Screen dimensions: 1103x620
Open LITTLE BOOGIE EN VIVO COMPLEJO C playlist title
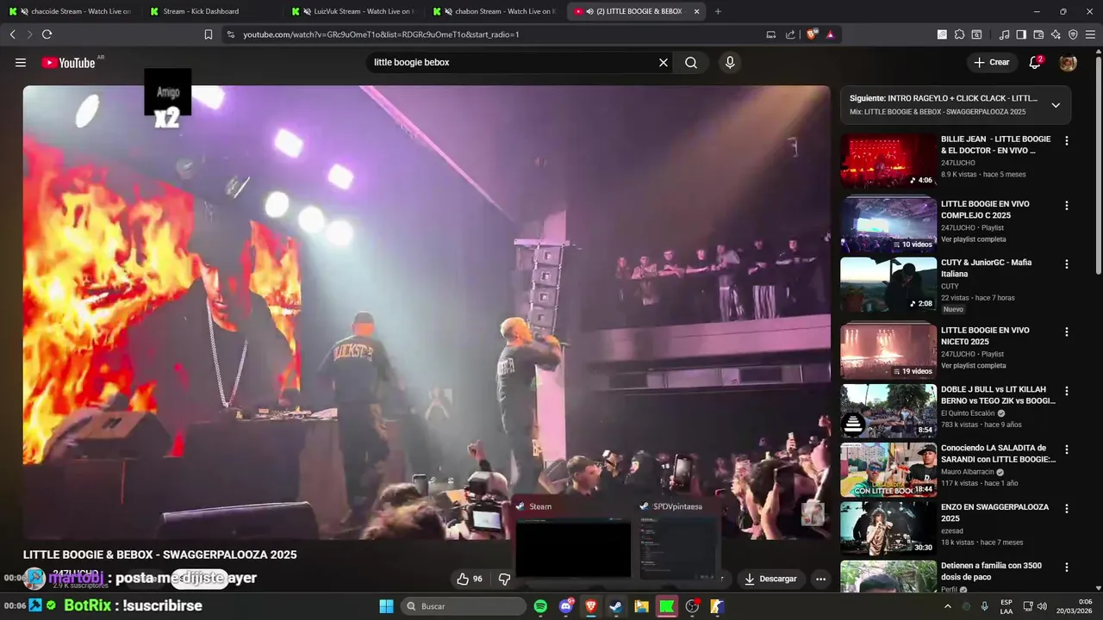(985, 209)
